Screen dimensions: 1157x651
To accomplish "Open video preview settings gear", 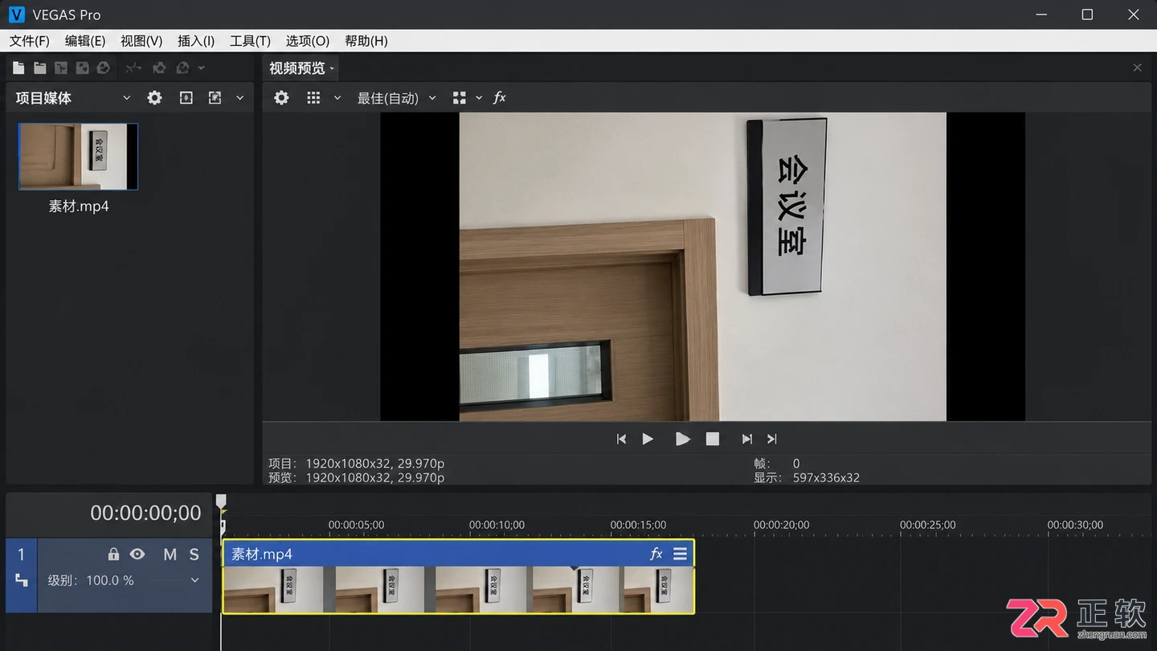I will (281, 98).
